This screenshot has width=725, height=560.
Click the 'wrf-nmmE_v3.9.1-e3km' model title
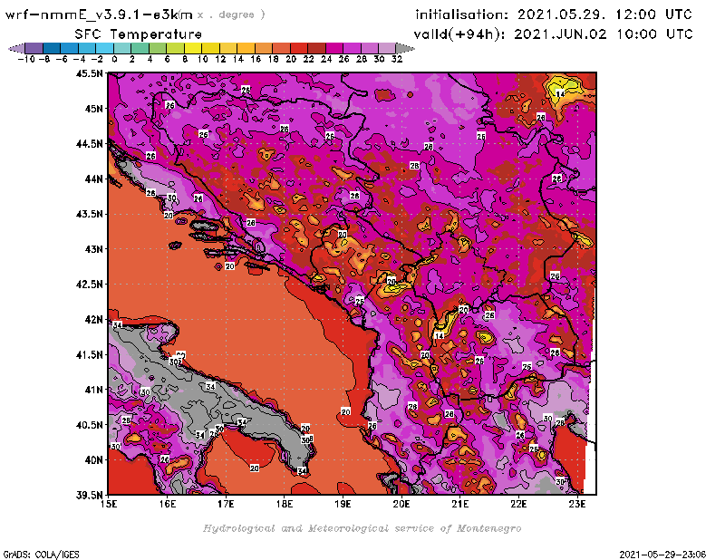pyautogui.click(x=99, y=14)
